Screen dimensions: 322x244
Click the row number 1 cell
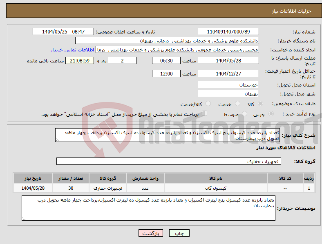tap(309, 188)
